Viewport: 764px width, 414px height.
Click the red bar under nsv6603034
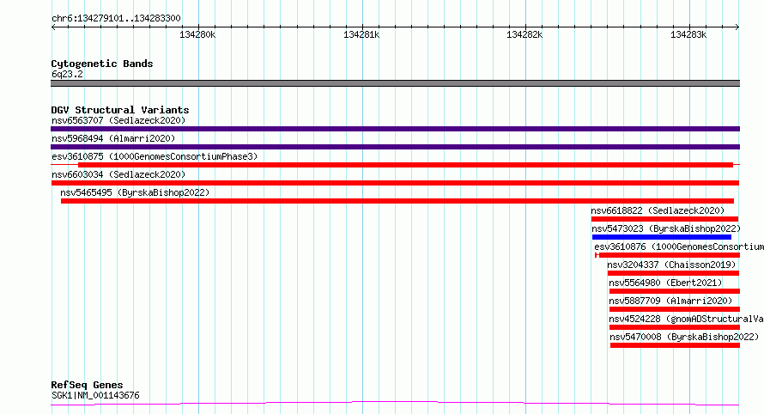coord(395,183)
